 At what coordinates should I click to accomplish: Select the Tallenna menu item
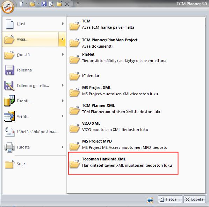34,70
